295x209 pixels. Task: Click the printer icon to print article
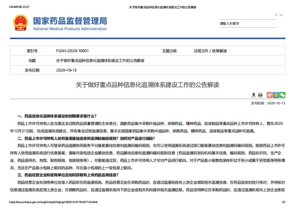point(260,95)
